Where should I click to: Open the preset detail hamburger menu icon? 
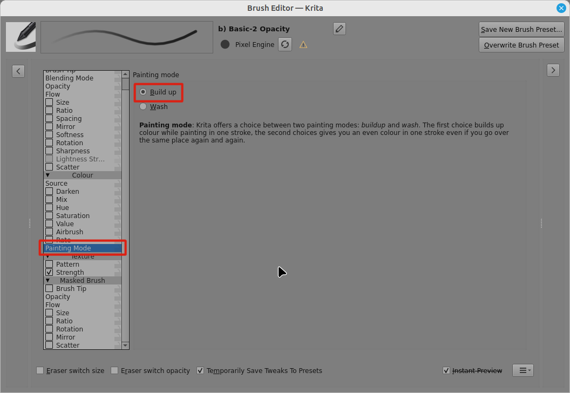pyautogui.click(x=522, y=370)
